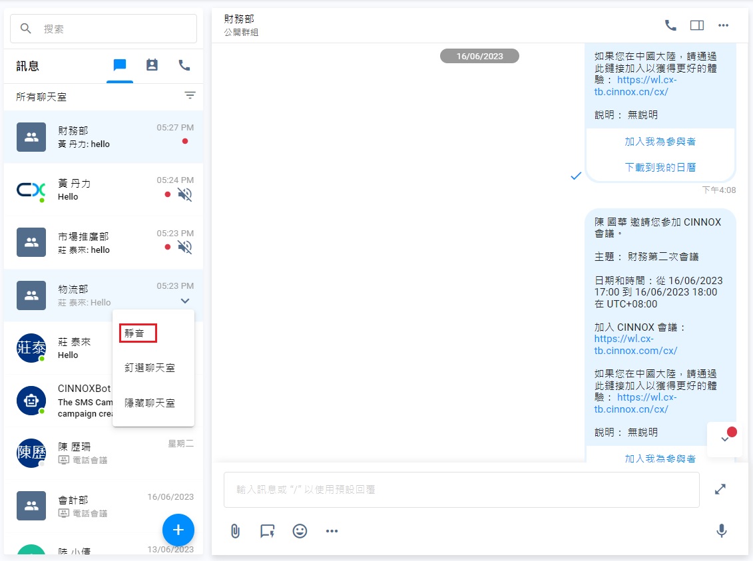The width and height of the screenshot is (753, 561).
Task: Open more input options via ellipsis
Action: pyautogui.click(x=332, y=531)
